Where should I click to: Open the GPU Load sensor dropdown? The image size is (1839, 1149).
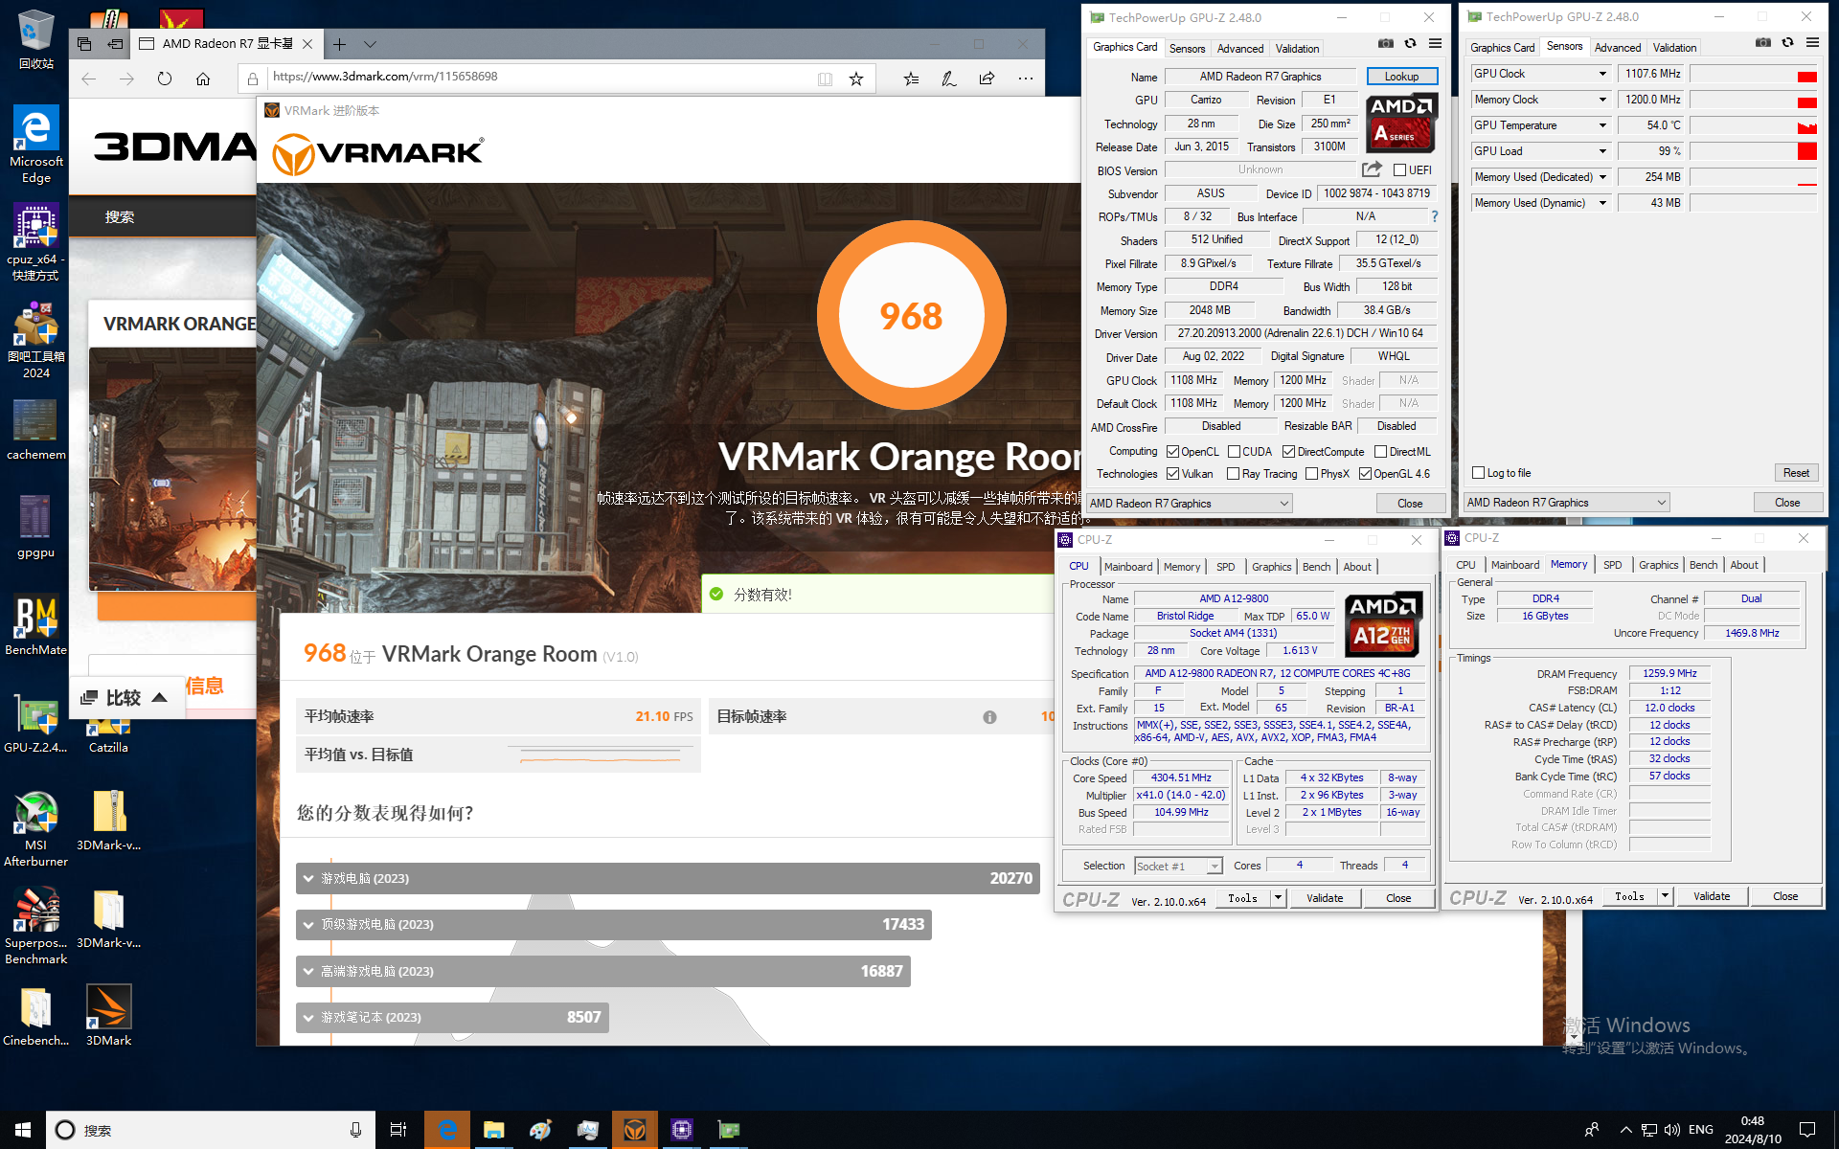tap(1602, 151)
